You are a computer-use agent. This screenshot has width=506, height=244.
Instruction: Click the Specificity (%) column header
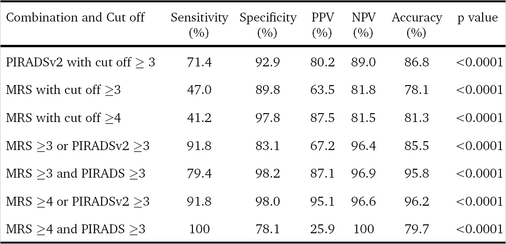(268, 25)
